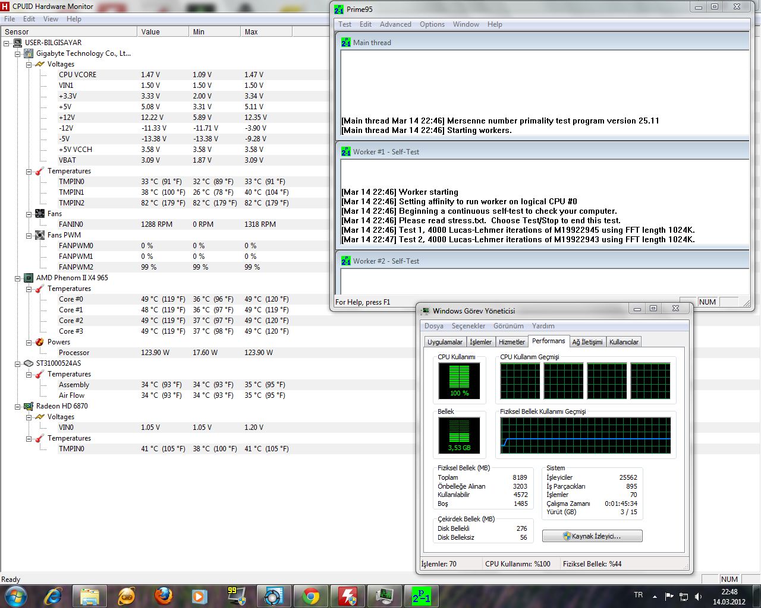This screenshot has height=608, width=761.
Task: Click Worker #1 Self-Test window icon
Action: tap(346, 151)
